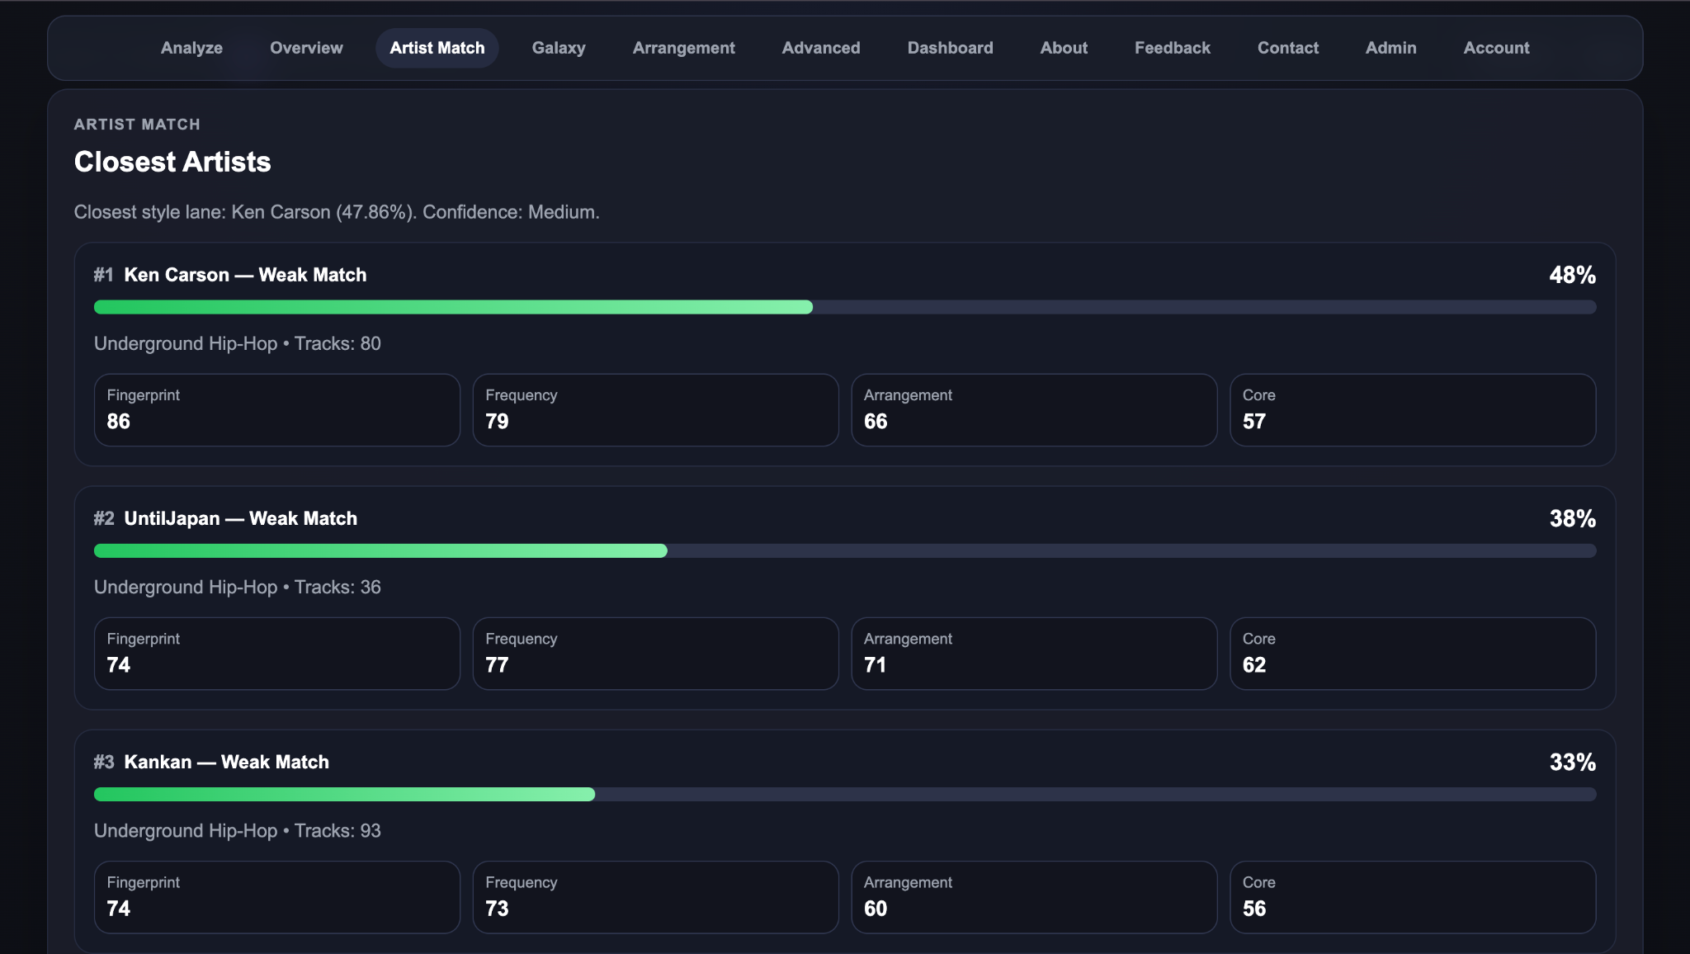Open the Admin section
Image resolution: width=1690 pixels, height=954 pixels.
(1391, 48)
